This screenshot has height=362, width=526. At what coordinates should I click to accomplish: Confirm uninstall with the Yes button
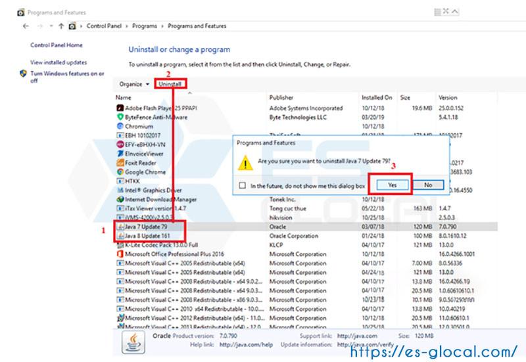[392, 185]
